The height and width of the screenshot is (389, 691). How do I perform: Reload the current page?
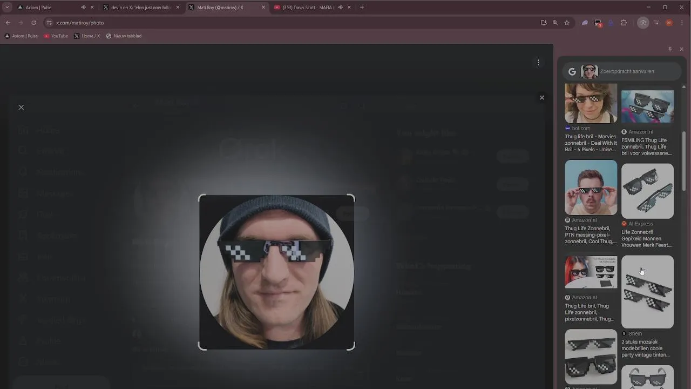[x=33, y=23]
